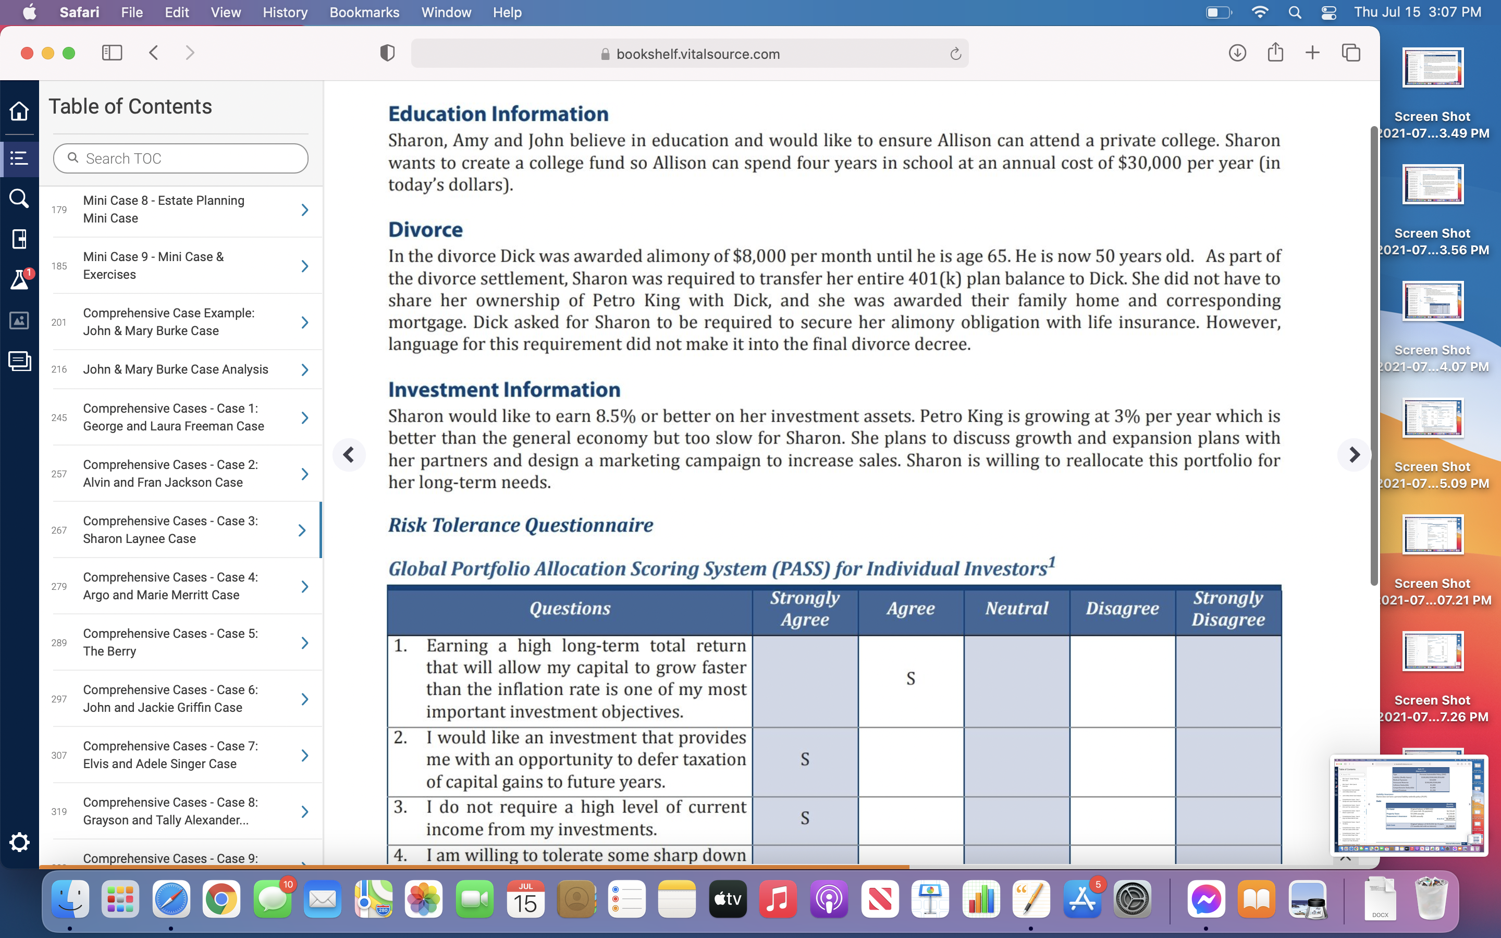Open the Edit menu
Screen dimensions: 1501x938
point(177,13)
